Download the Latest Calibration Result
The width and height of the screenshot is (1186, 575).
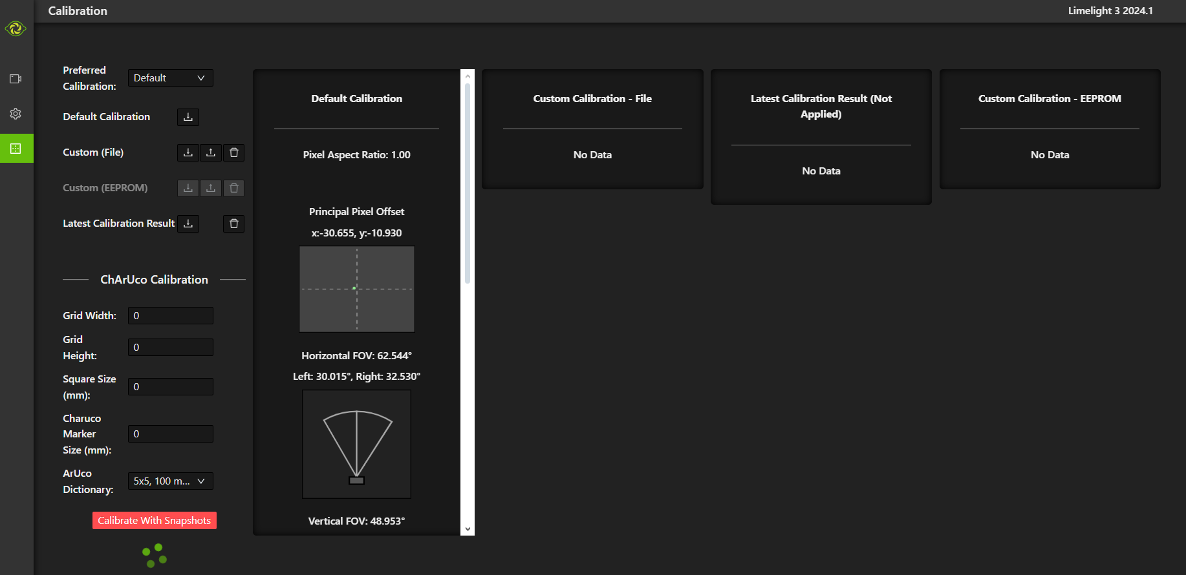pyautogui.click(x=188, y=224)
